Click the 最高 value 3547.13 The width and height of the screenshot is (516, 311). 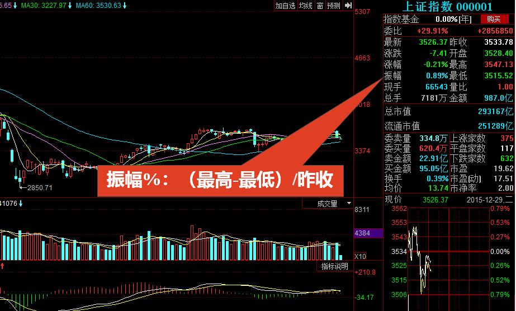(499, 64)
